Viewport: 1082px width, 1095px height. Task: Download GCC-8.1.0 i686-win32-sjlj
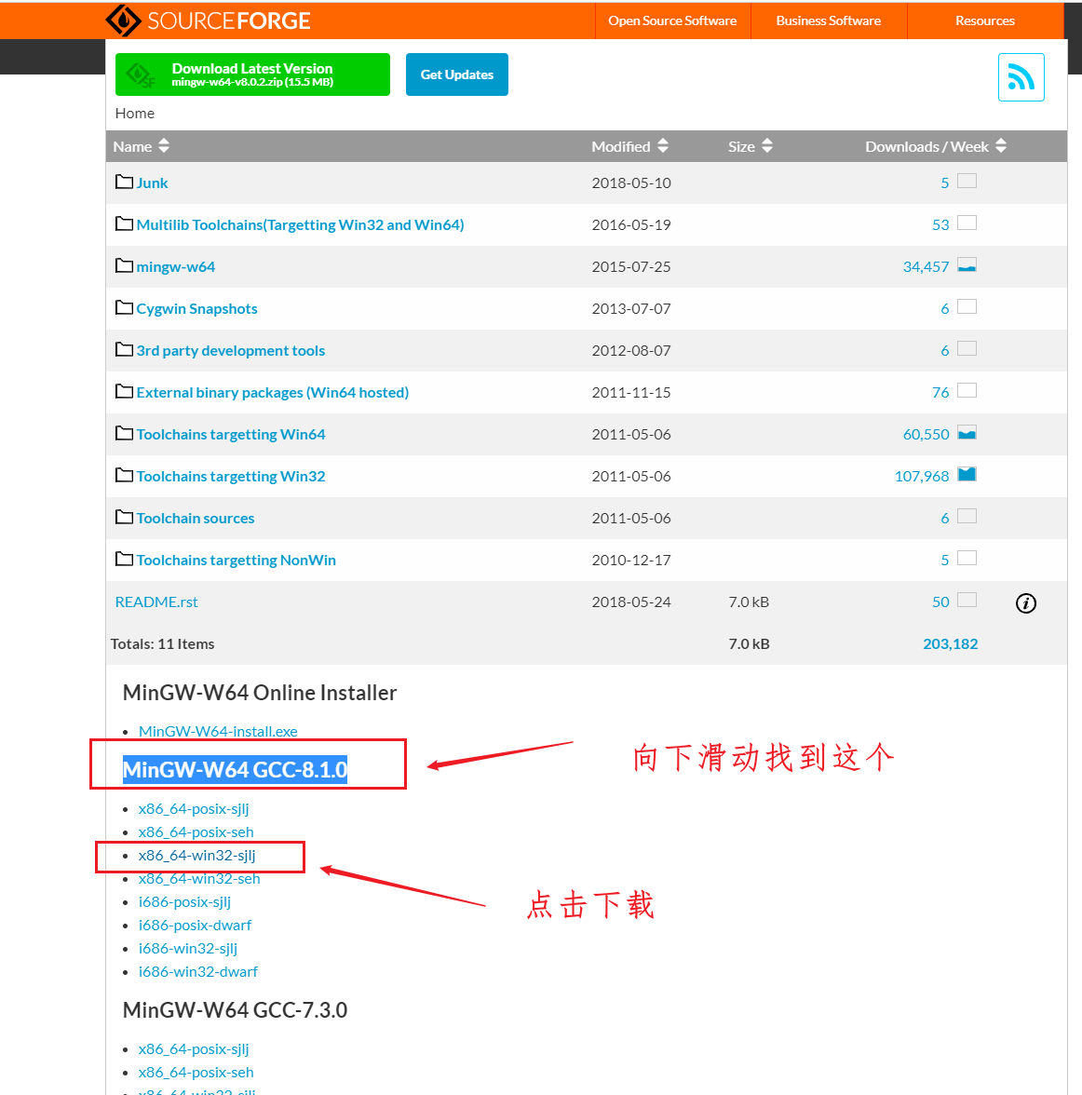pyautogui.click(x=188, y=948)
